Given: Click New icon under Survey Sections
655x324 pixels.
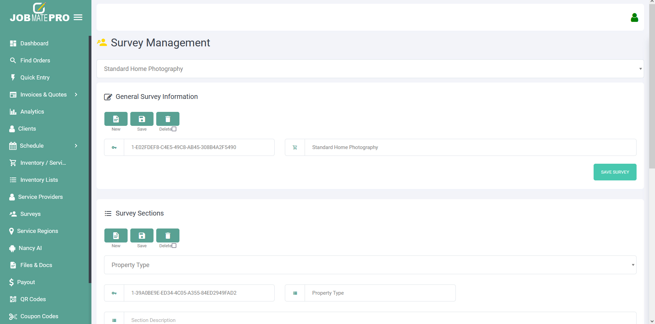Looking at the screenshot, I should click(116, 236).
